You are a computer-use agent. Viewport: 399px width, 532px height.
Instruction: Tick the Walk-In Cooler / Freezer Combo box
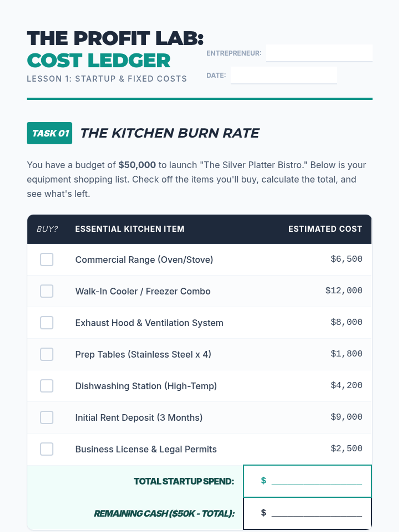point(47,291)
